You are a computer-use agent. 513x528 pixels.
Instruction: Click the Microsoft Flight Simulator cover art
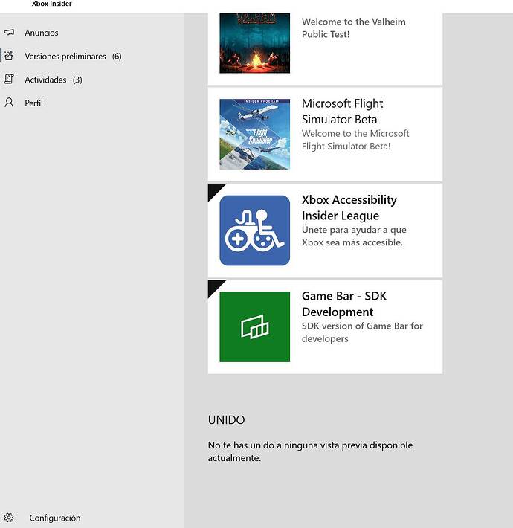254,135
